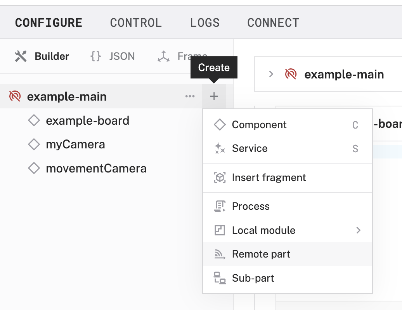402x310 pixels.
Task: Expand example-main in the right panel
Action: coord(271,74)
